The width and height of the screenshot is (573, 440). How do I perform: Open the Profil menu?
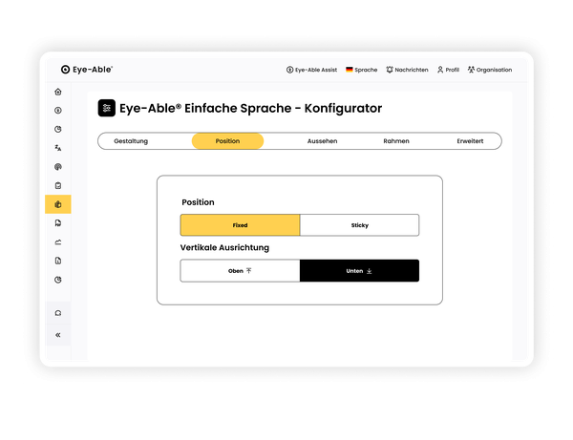tap(448, 70)
